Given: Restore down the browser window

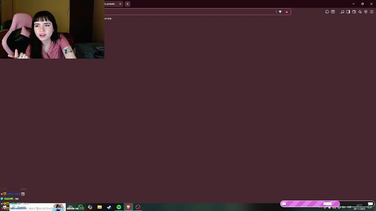Looking at the screenshot, I should tap(362, 4).
